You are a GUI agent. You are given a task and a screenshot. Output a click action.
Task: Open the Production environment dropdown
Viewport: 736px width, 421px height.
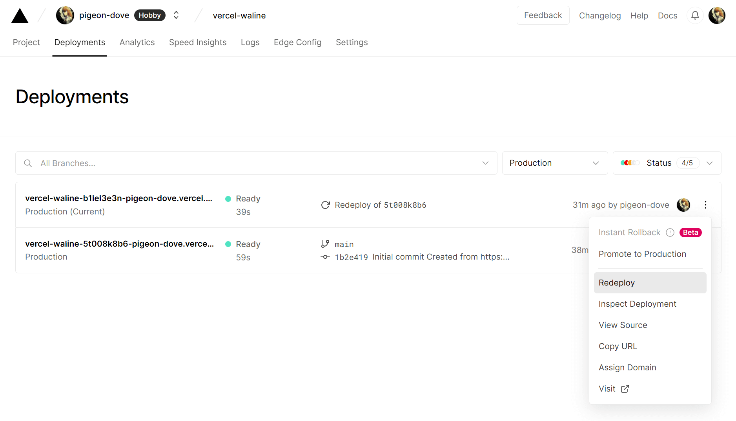tap(554, 163)
